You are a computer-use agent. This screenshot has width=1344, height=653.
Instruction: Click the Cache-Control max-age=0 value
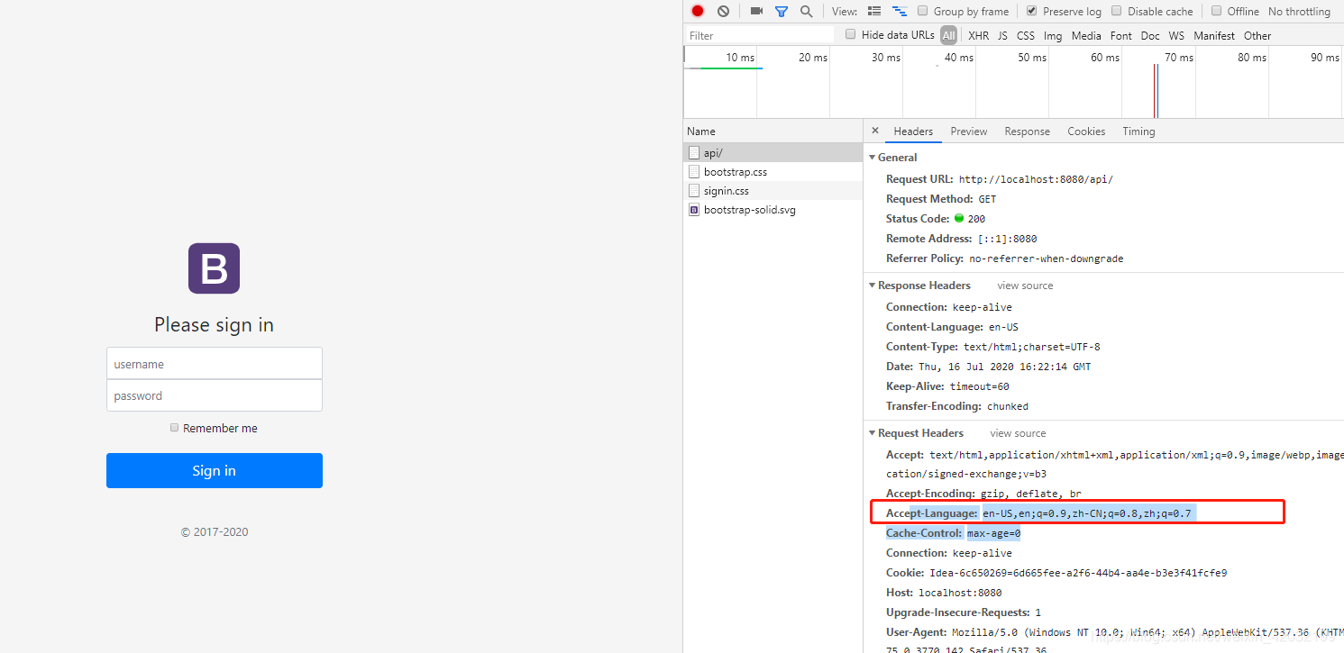click(x=993, y=533)
